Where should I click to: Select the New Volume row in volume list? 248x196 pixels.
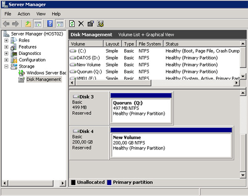[154, 65]
